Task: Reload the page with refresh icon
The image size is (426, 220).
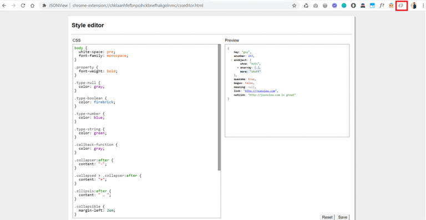Action: click(x=23, y=6)
